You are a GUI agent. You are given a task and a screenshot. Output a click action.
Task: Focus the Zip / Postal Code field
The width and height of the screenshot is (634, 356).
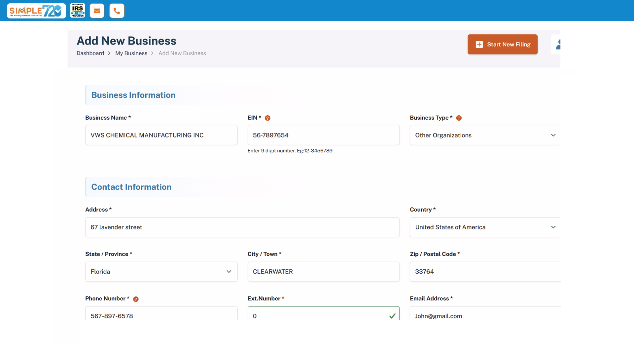coord(485,272)
